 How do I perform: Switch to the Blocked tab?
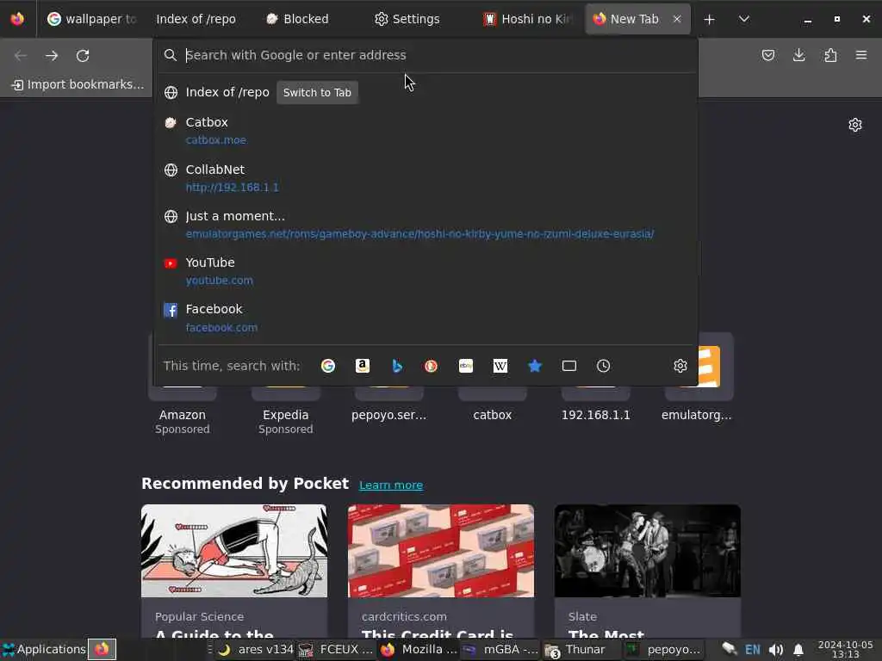[x=307, y=19]
